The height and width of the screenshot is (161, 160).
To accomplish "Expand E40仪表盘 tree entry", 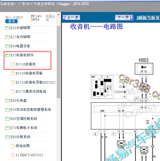I will [18, 100].
